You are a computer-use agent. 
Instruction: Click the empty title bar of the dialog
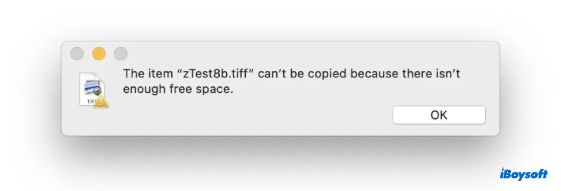(304, 53)
